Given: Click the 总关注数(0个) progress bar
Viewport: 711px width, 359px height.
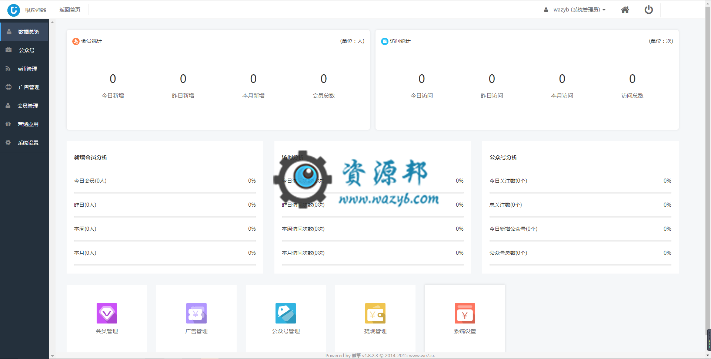Looking at the screenshot, I should point(580,217).
